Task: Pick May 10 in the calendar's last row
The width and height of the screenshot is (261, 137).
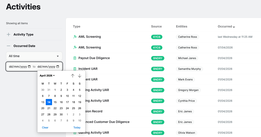Action: coord(80,120)
